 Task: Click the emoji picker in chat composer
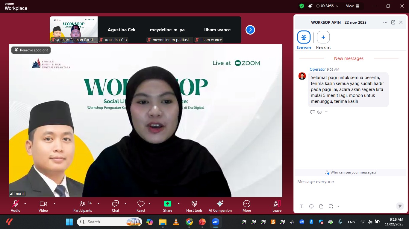click(x=311, y=206)
